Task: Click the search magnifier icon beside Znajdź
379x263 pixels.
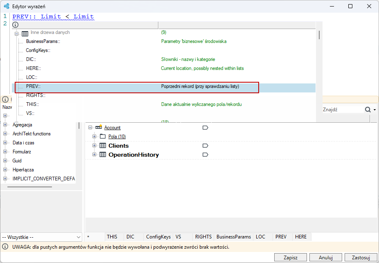Action: coord(368,110)
